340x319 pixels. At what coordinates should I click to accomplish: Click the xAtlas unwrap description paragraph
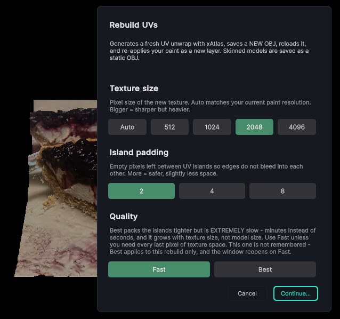point(209,51)
